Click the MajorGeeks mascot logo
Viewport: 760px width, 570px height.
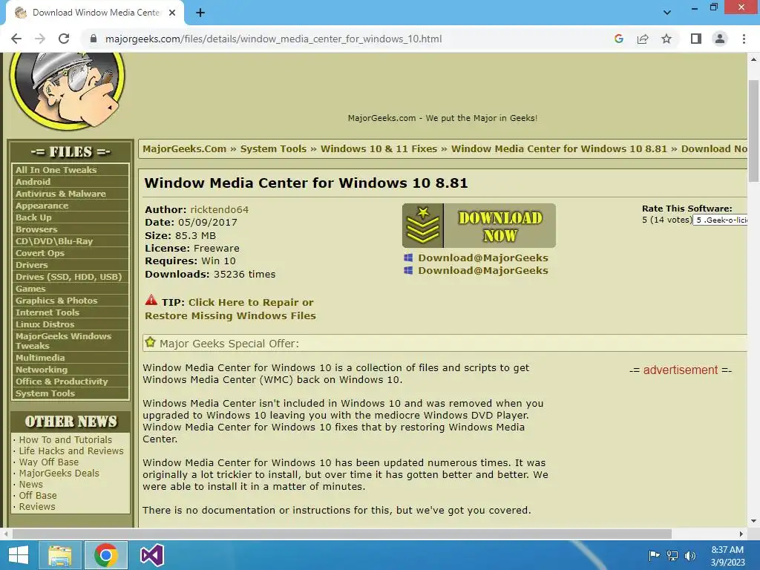tap(67, 91)
